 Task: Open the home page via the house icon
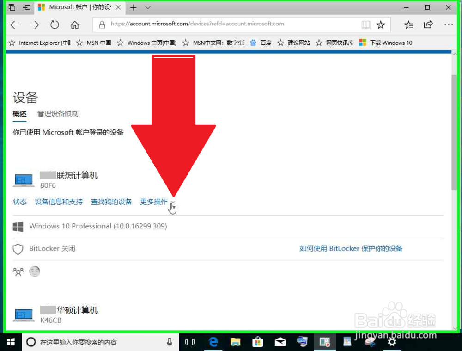point(75,25)
